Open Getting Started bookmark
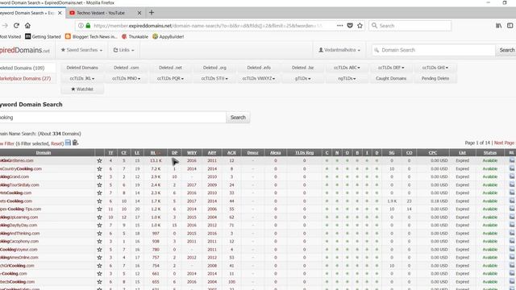This screenshot has height=290, width=516. tap(43, 36)
